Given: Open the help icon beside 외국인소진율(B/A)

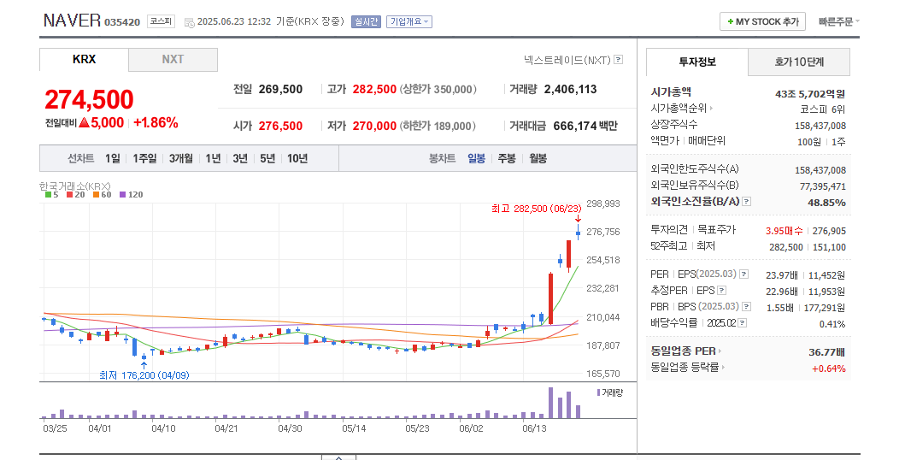Looking at the screenshot, I should coord(746,202).
